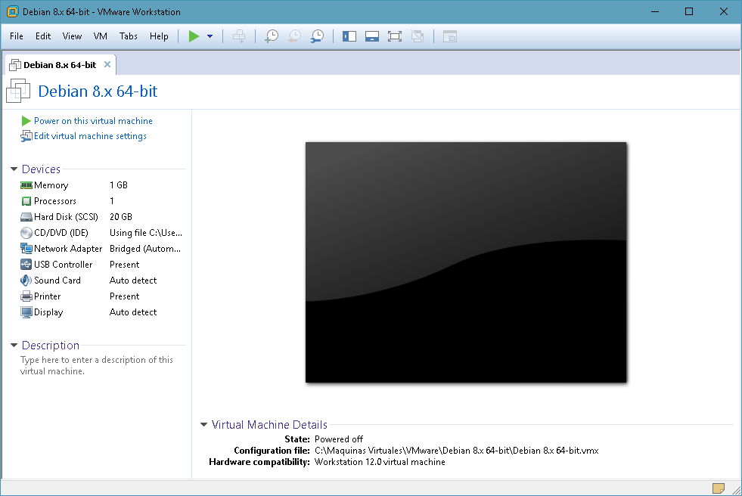
Task: Close the Debian 8.x 64-bit tab
Action: [x=107, y=65]
